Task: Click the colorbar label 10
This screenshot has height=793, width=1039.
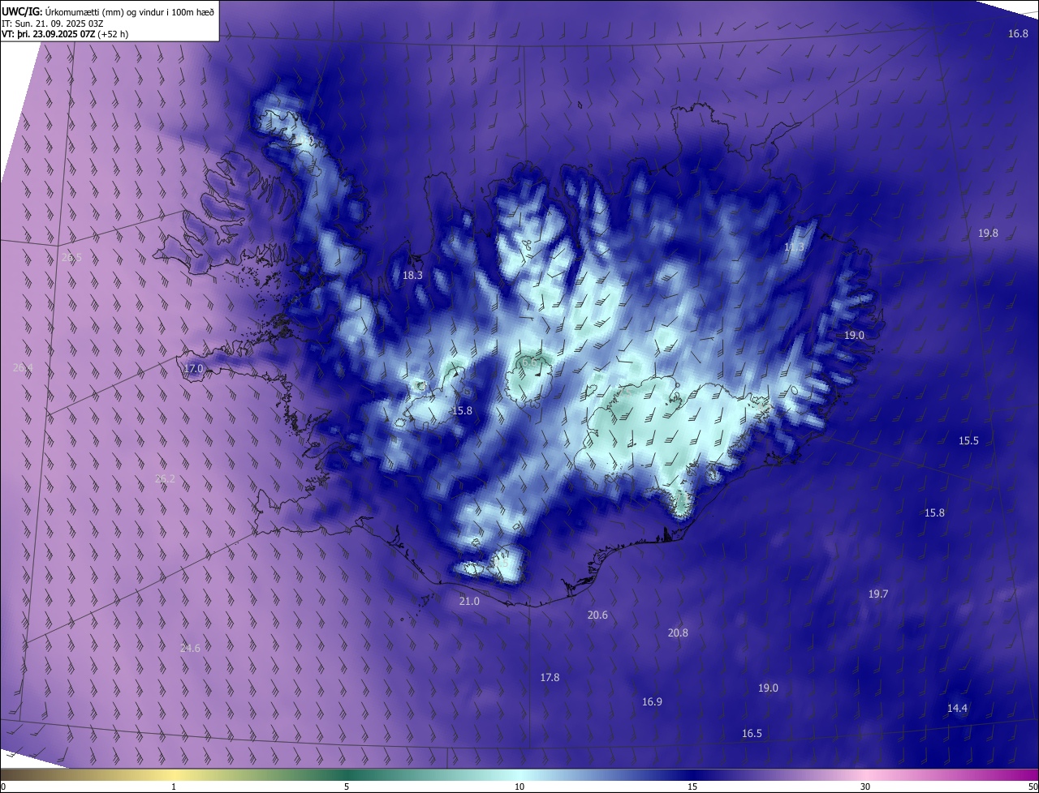Action: point(519,787)
